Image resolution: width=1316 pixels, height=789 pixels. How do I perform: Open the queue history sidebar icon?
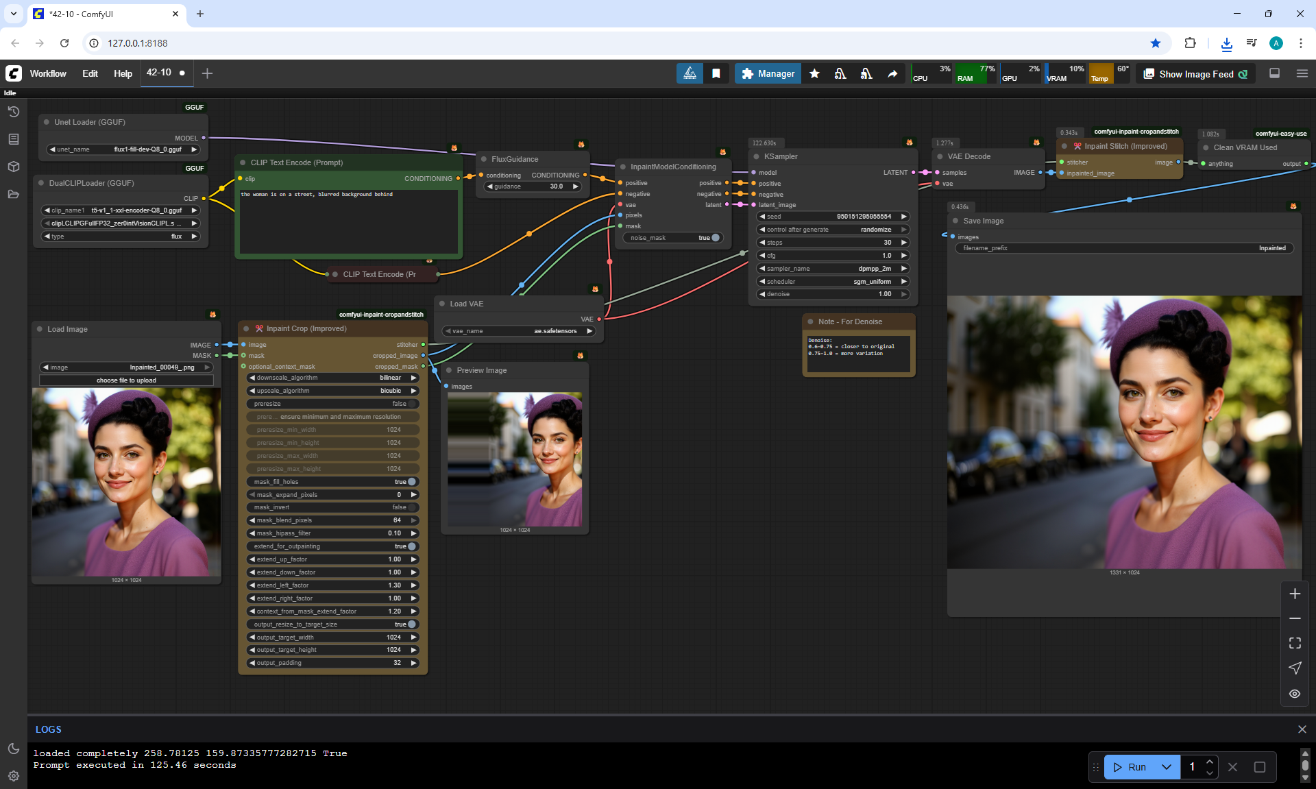tap(13, 112)
